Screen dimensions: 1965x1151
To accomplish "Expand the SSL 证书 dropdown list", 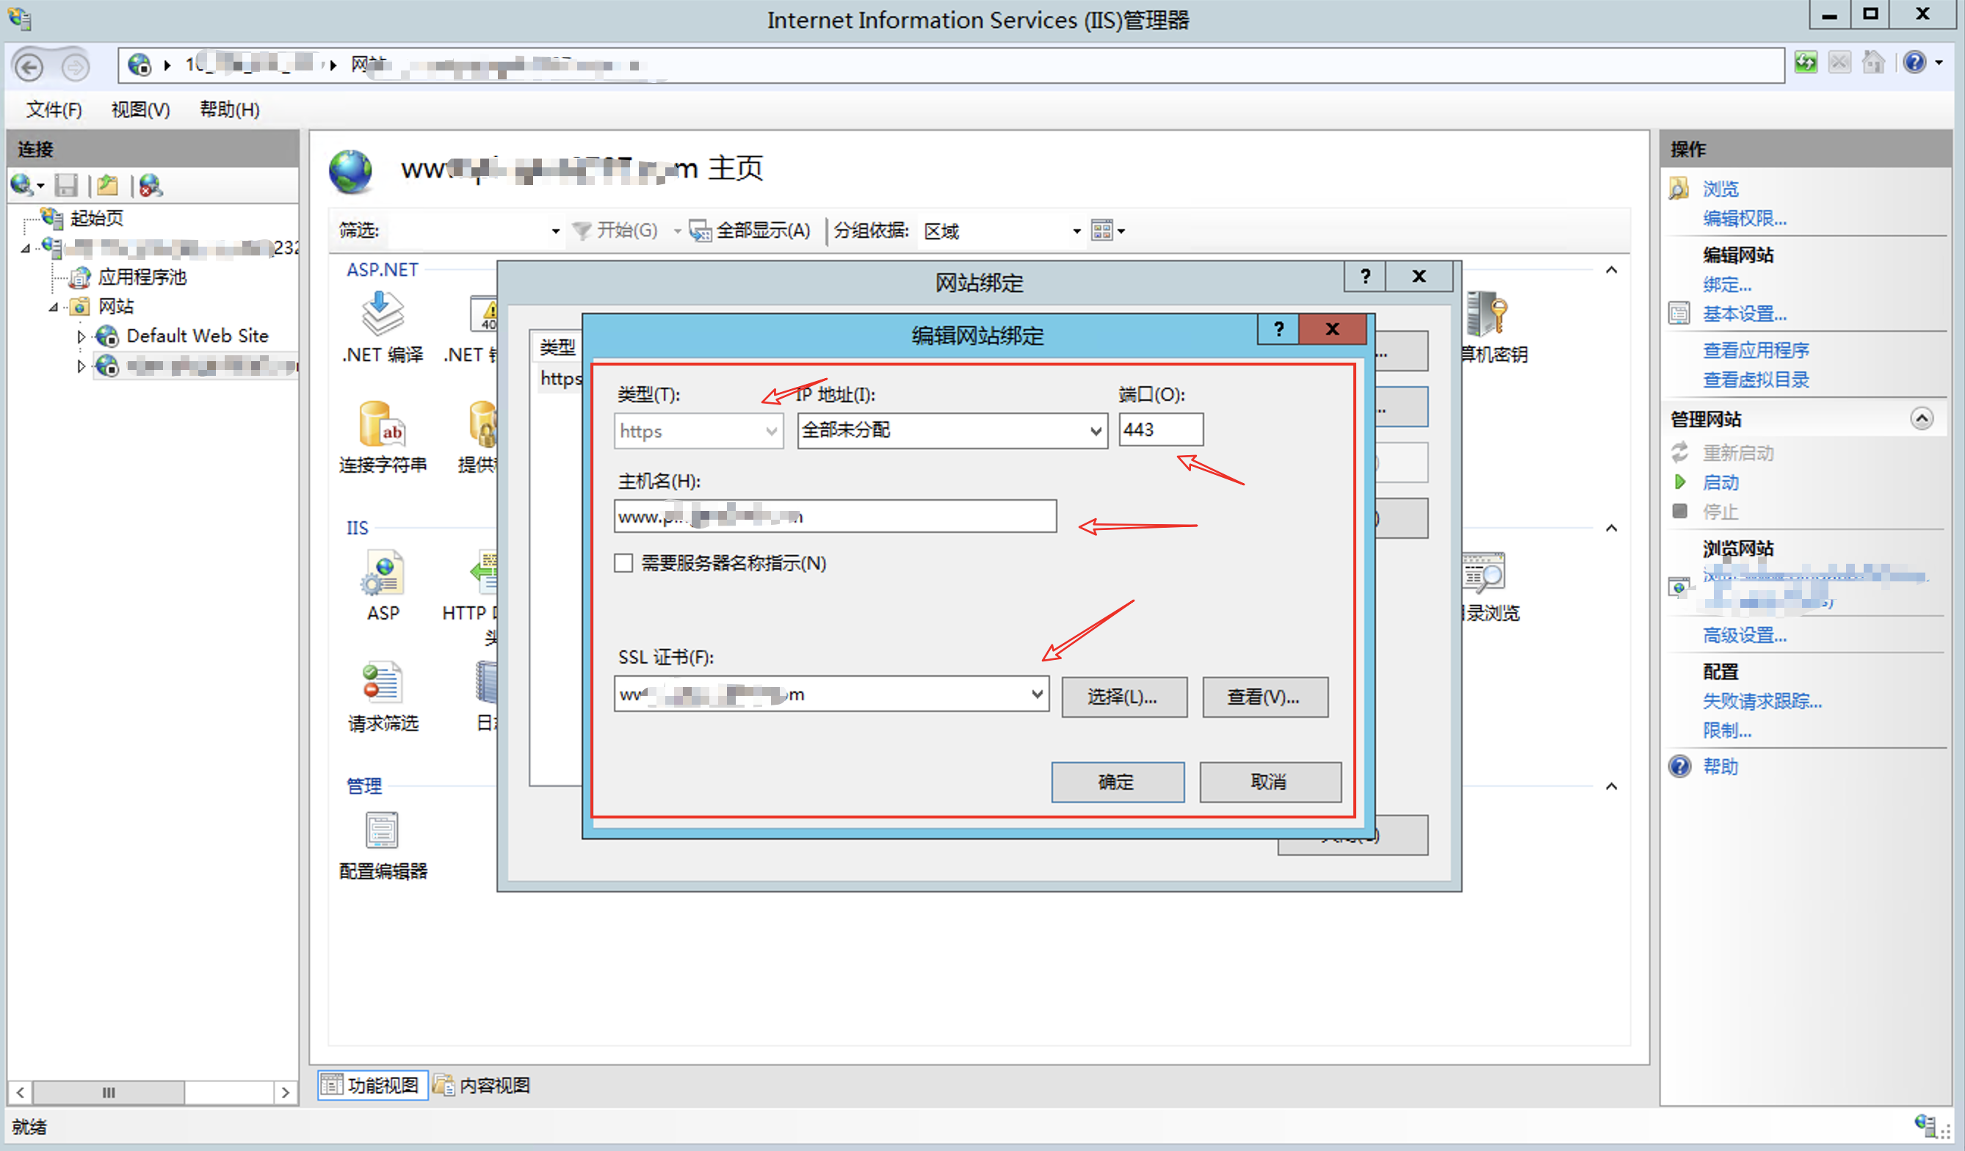I will pos(1036,694).
